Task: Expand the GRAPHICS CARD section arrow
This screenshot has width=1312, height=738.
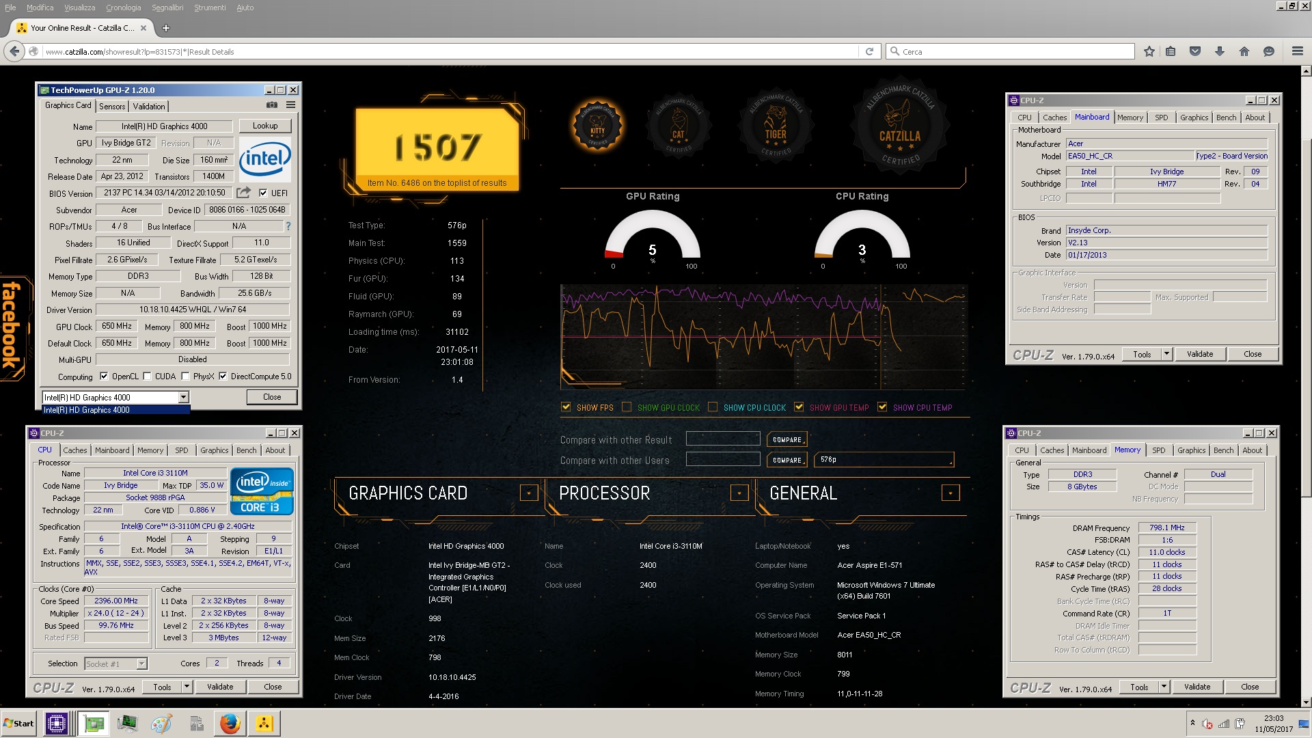Action: [529, 493]
